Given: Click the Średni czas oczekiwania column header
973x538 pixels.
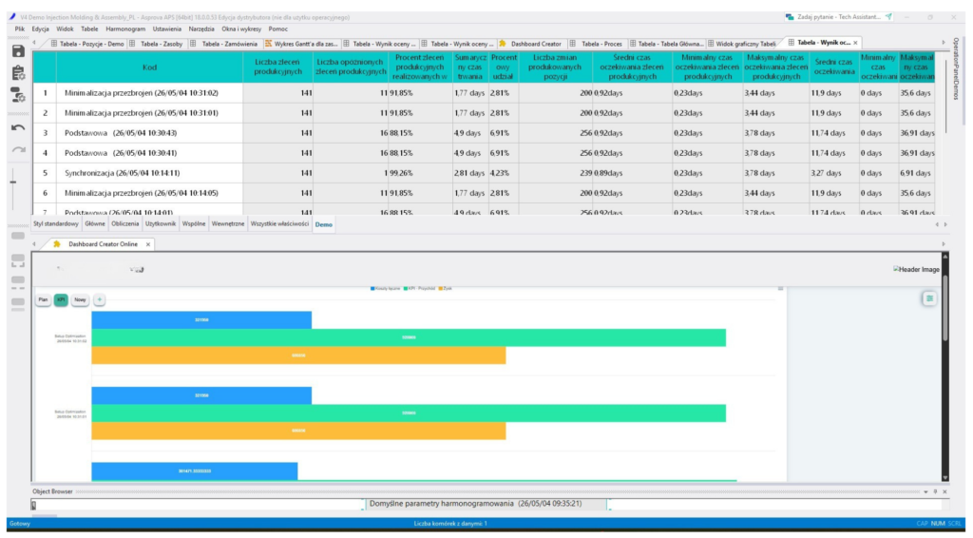Looking at the screenshot, I should tap(833, 67).
